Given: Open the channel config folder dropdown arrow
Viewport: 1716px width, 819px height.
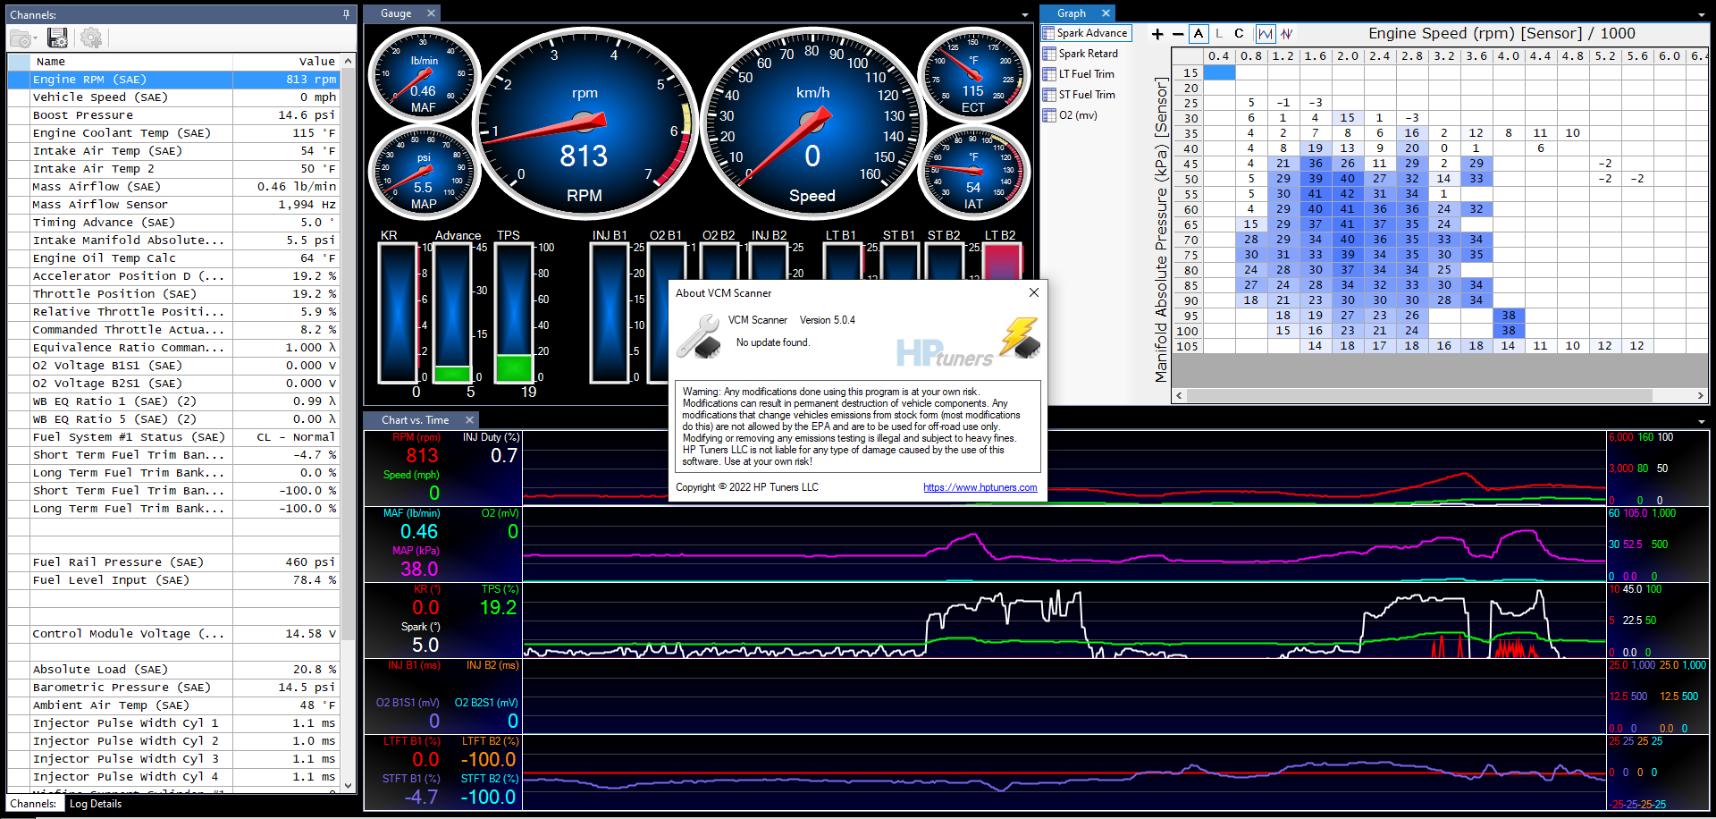Looking at the screenshot, I should 35,39.
